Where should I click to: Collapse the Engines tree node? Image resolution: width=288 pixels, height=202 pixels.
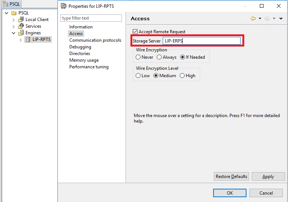pos(14,33)
